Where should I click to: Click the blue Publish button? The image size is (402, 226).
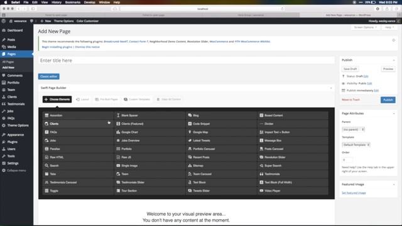click(x=388, y=100)
